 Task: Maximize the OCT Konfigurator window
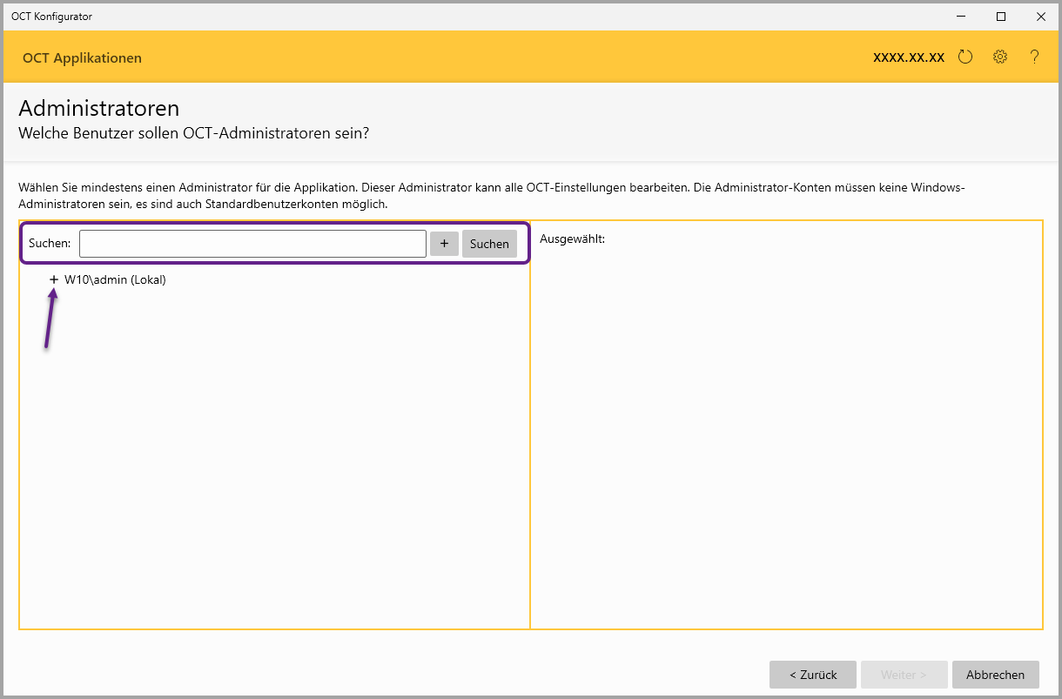(x=1001, y=17)
